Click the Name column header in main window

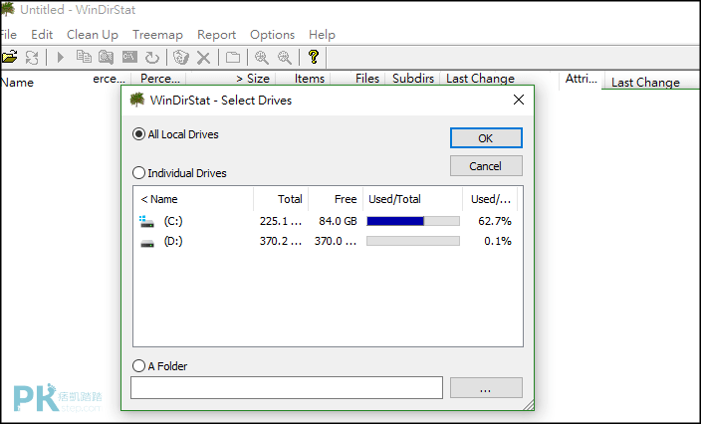pos(17,83)
